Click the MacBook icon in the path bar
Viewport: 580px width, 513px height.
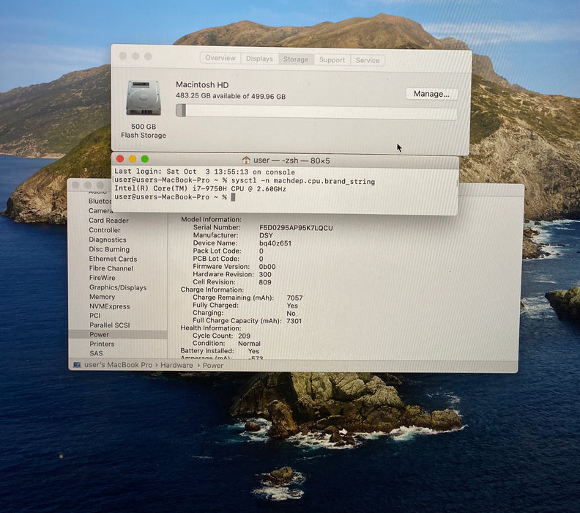(x=77, y=364)
